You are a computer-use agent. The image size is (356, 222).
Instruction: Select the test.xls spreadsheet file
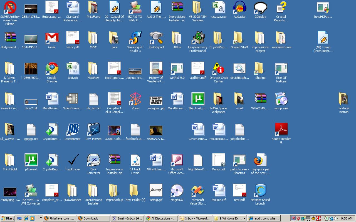point(73,69)
